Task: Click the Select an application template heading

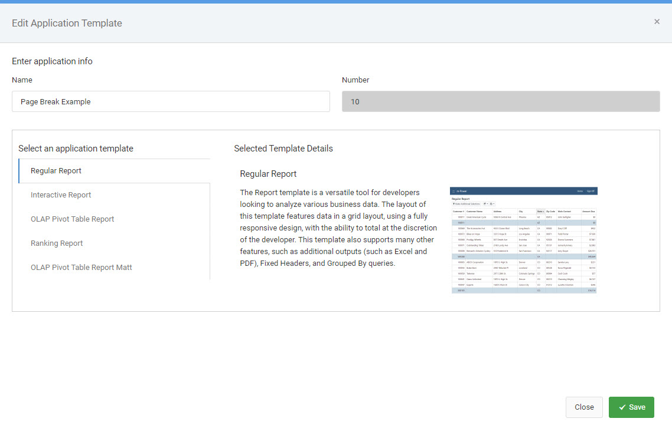Action: (76, 149)
